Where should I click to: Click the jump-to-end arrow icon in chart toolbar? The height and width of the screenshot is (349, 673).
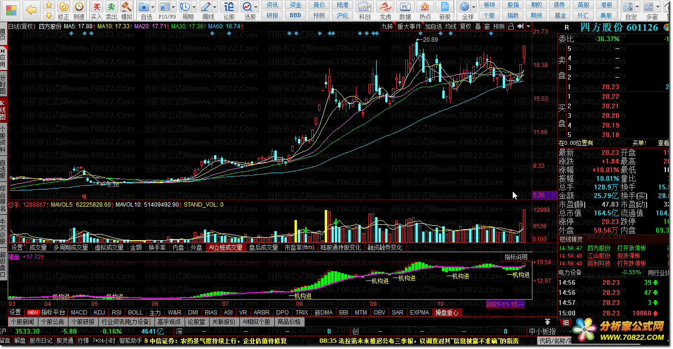point(520,27)
